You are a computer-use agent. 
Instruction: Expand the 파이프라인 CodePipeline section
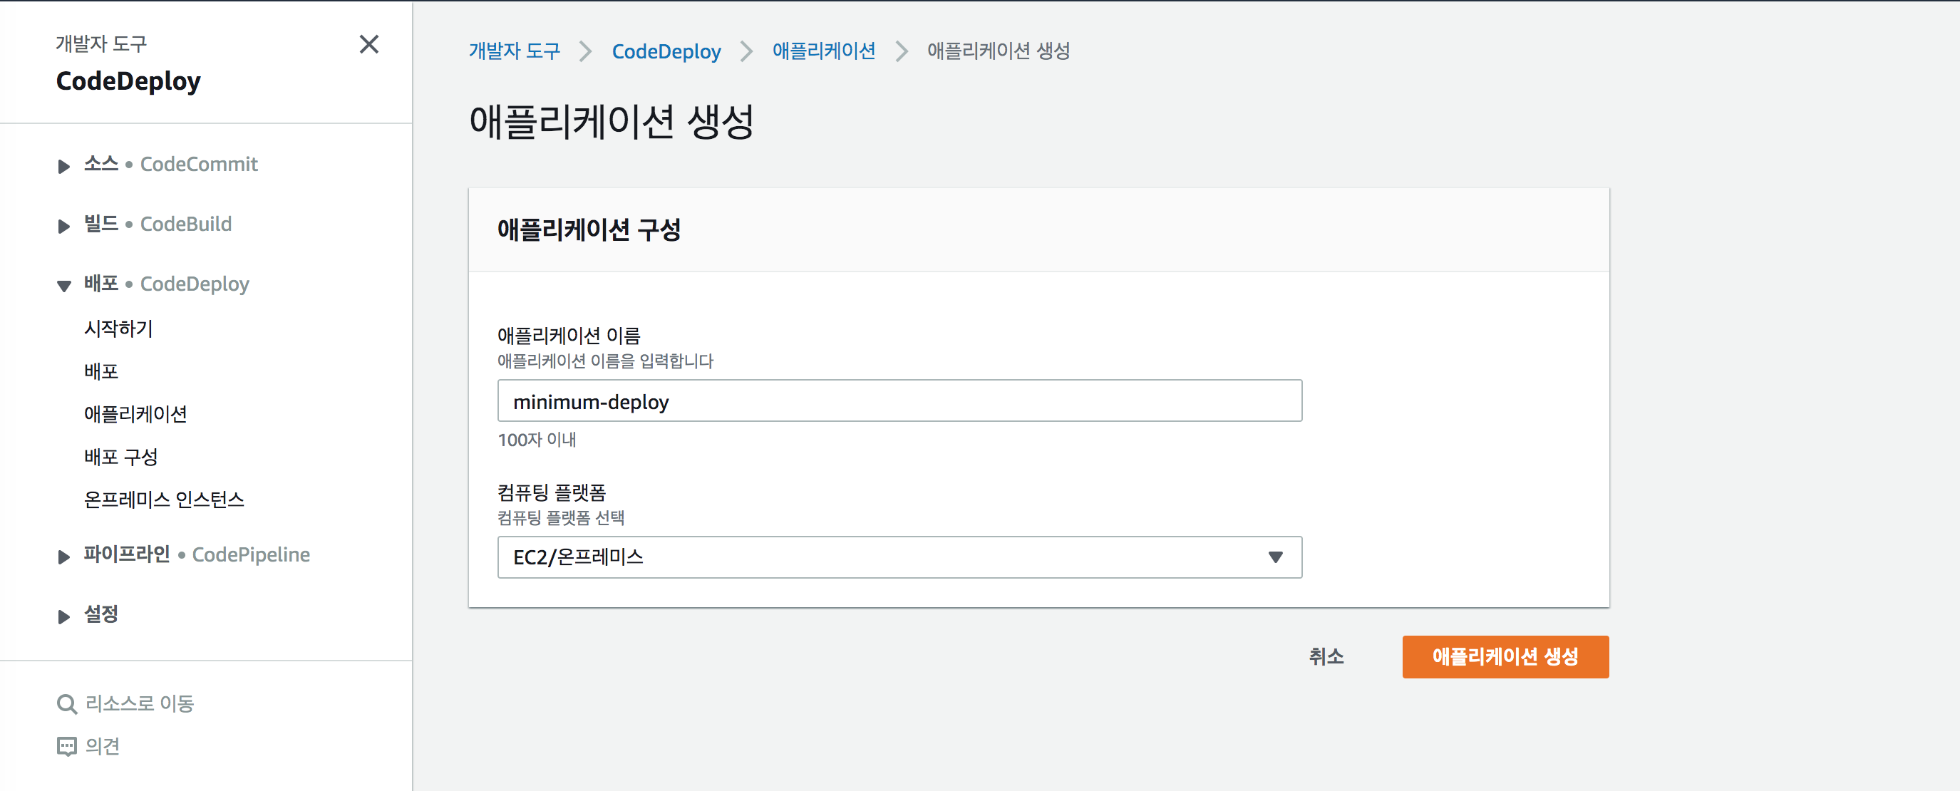(x=64, y=557)
